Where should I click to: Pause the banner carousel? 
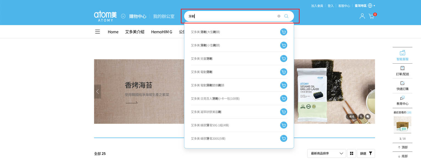pyautogui.click(x=361, y=117)
